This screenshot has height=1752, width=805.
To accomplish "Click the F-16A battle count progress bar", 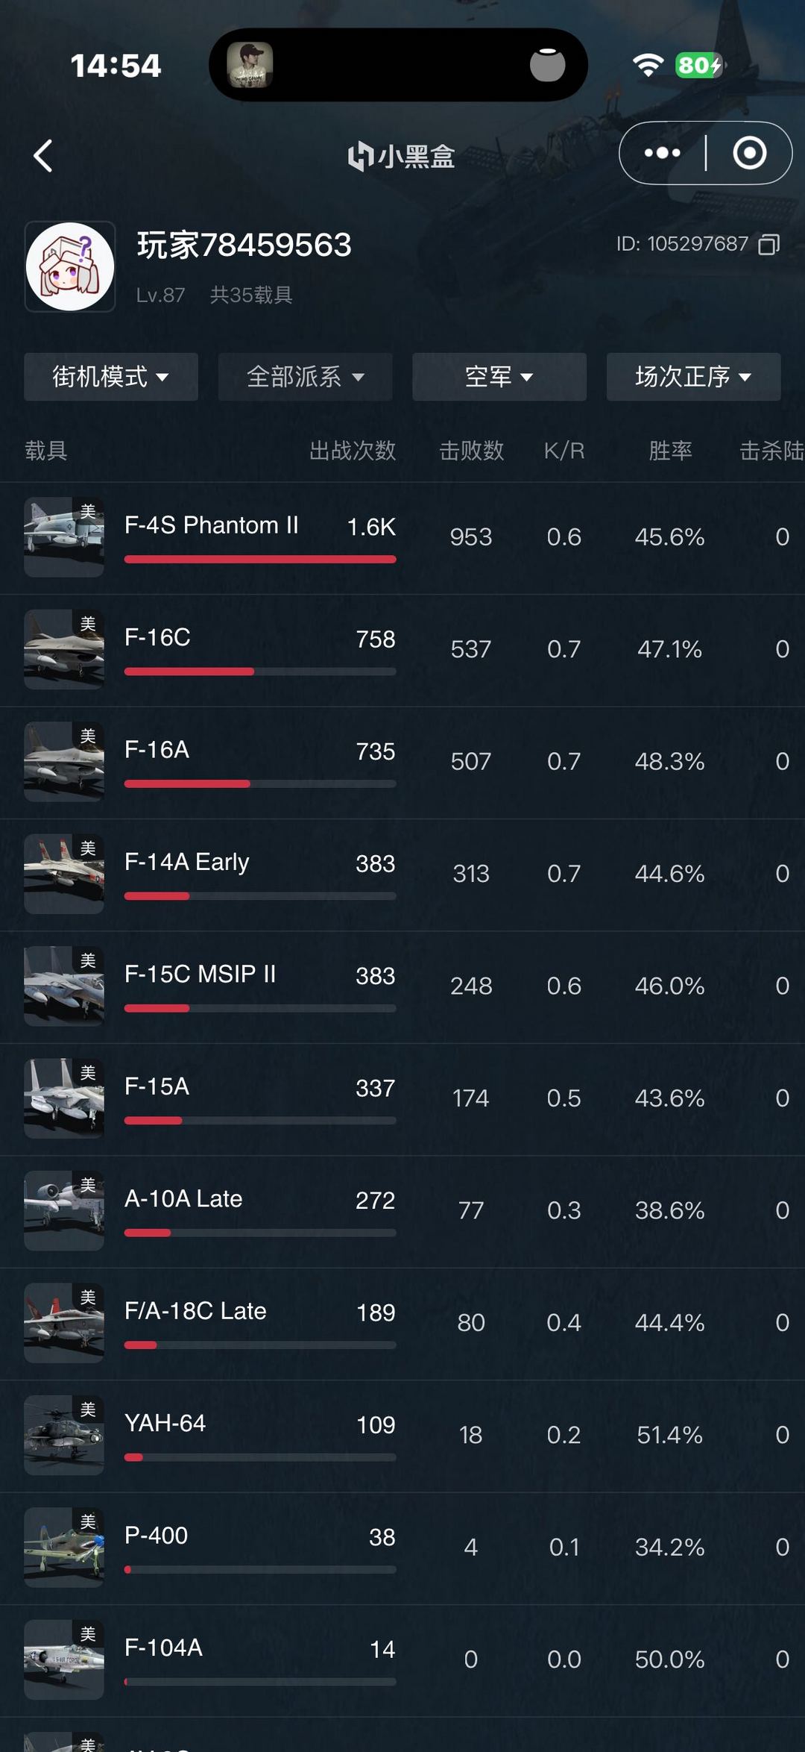I will tap(260, 783).
